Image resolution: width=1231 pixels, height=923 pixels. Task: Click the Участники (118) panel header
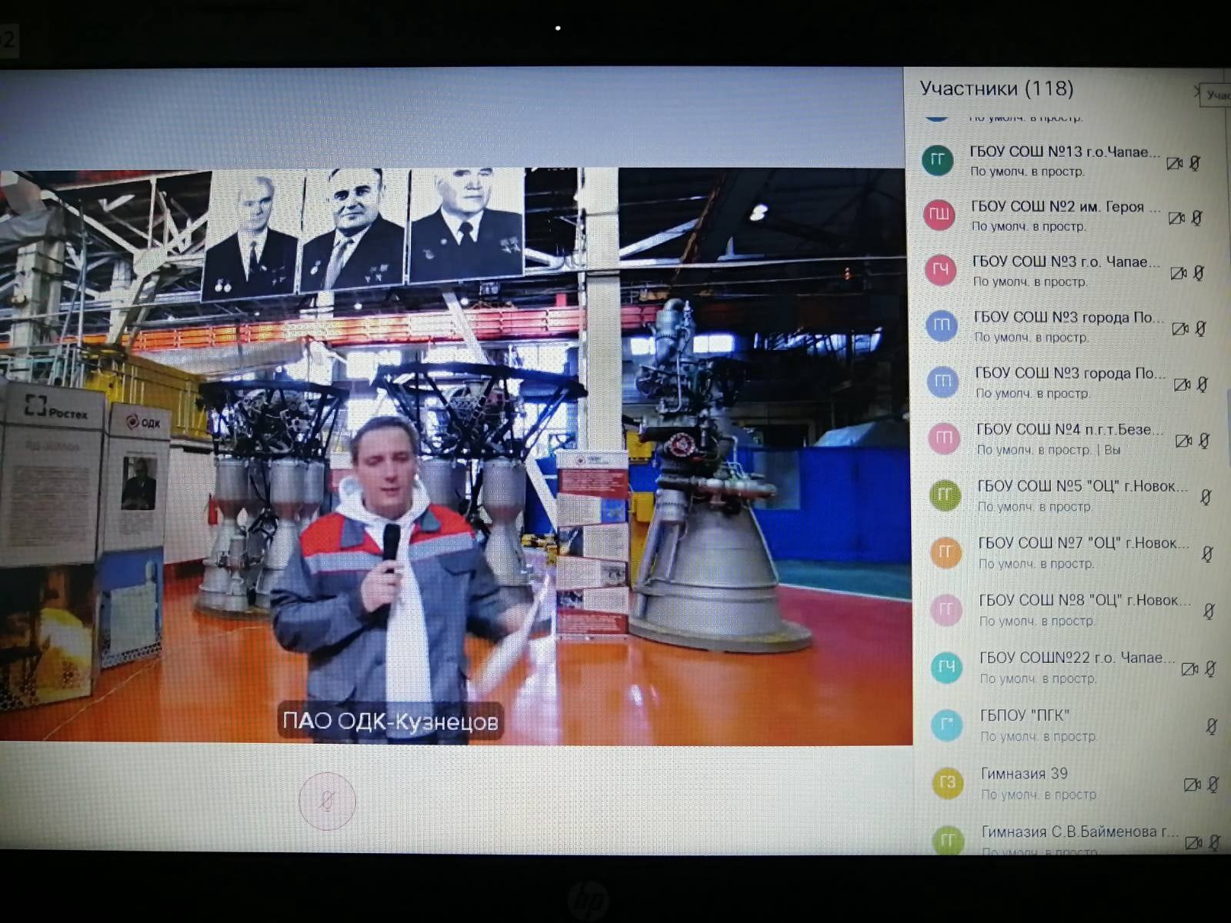click(x=996, y=89)
